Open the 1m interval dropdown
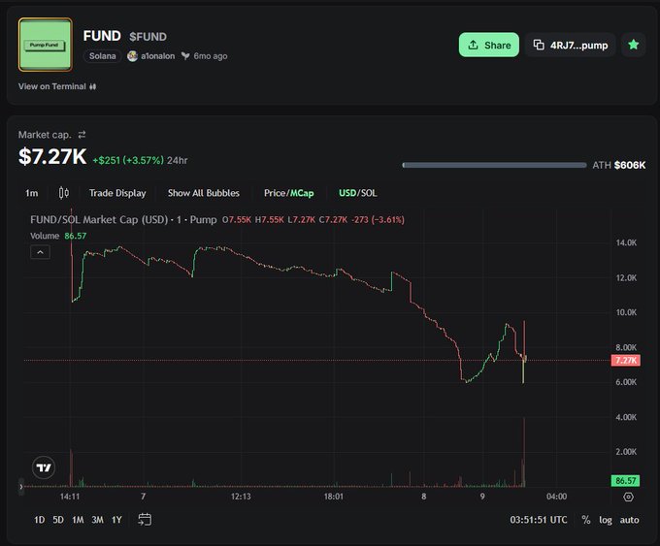Image resolution: width=660 pixels, height=546 pixels. pos(32,193)
